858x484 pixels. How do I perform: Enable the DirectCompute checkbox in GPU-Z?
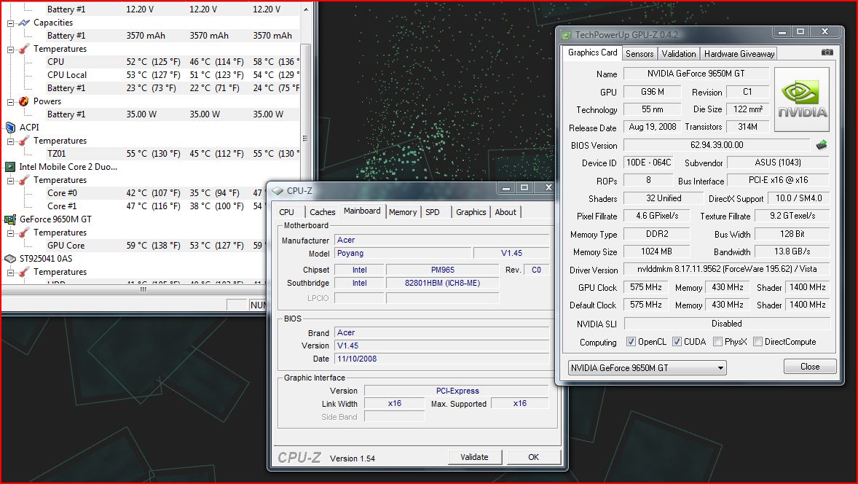[758, 342]
